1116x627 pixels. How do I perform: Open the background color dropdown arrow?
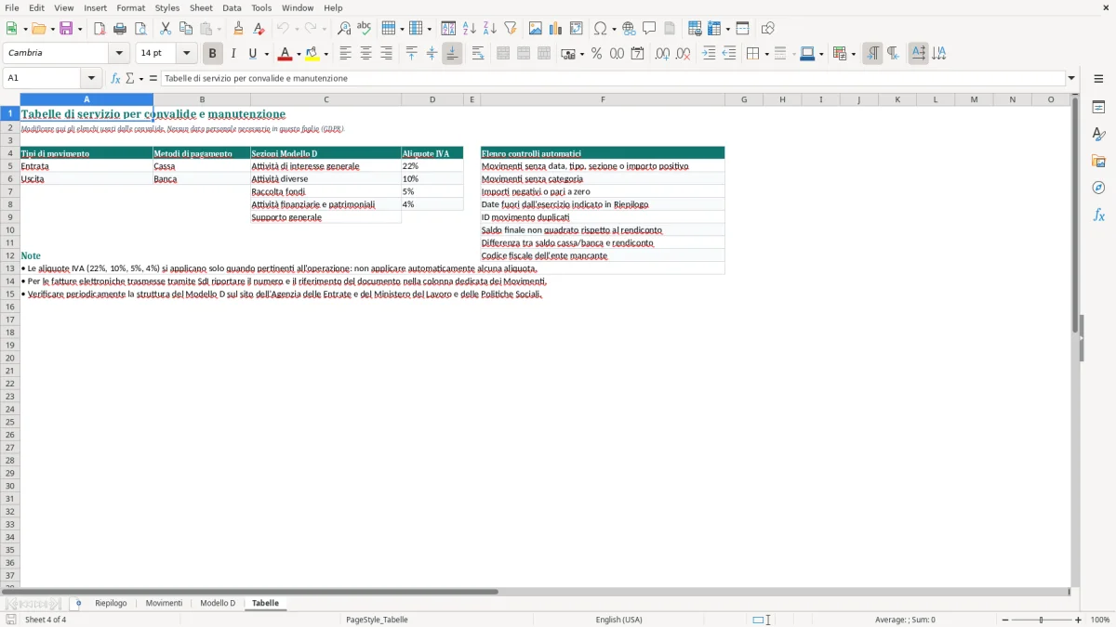(x=325, y=54)
